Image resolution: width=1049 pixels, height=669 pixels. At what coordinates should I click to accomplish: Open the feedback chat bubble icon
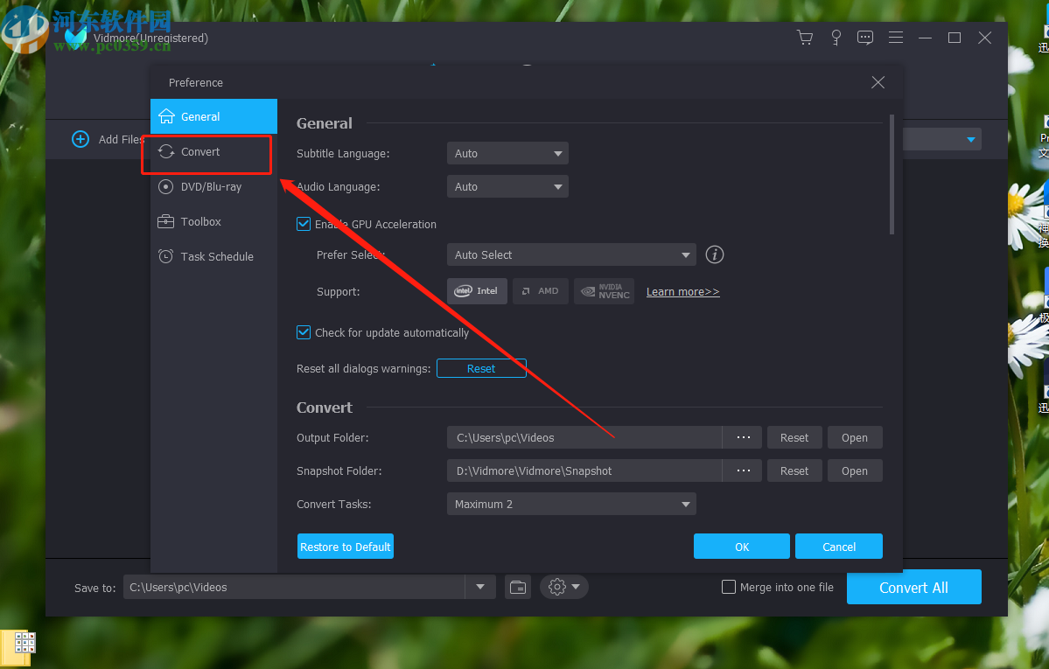pos(865,38)
